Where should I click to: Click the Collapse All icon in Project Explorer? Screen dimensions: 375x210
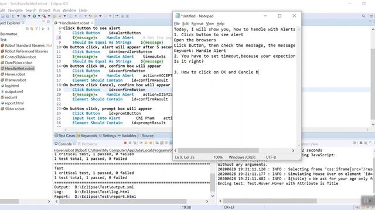pos(27,29)
